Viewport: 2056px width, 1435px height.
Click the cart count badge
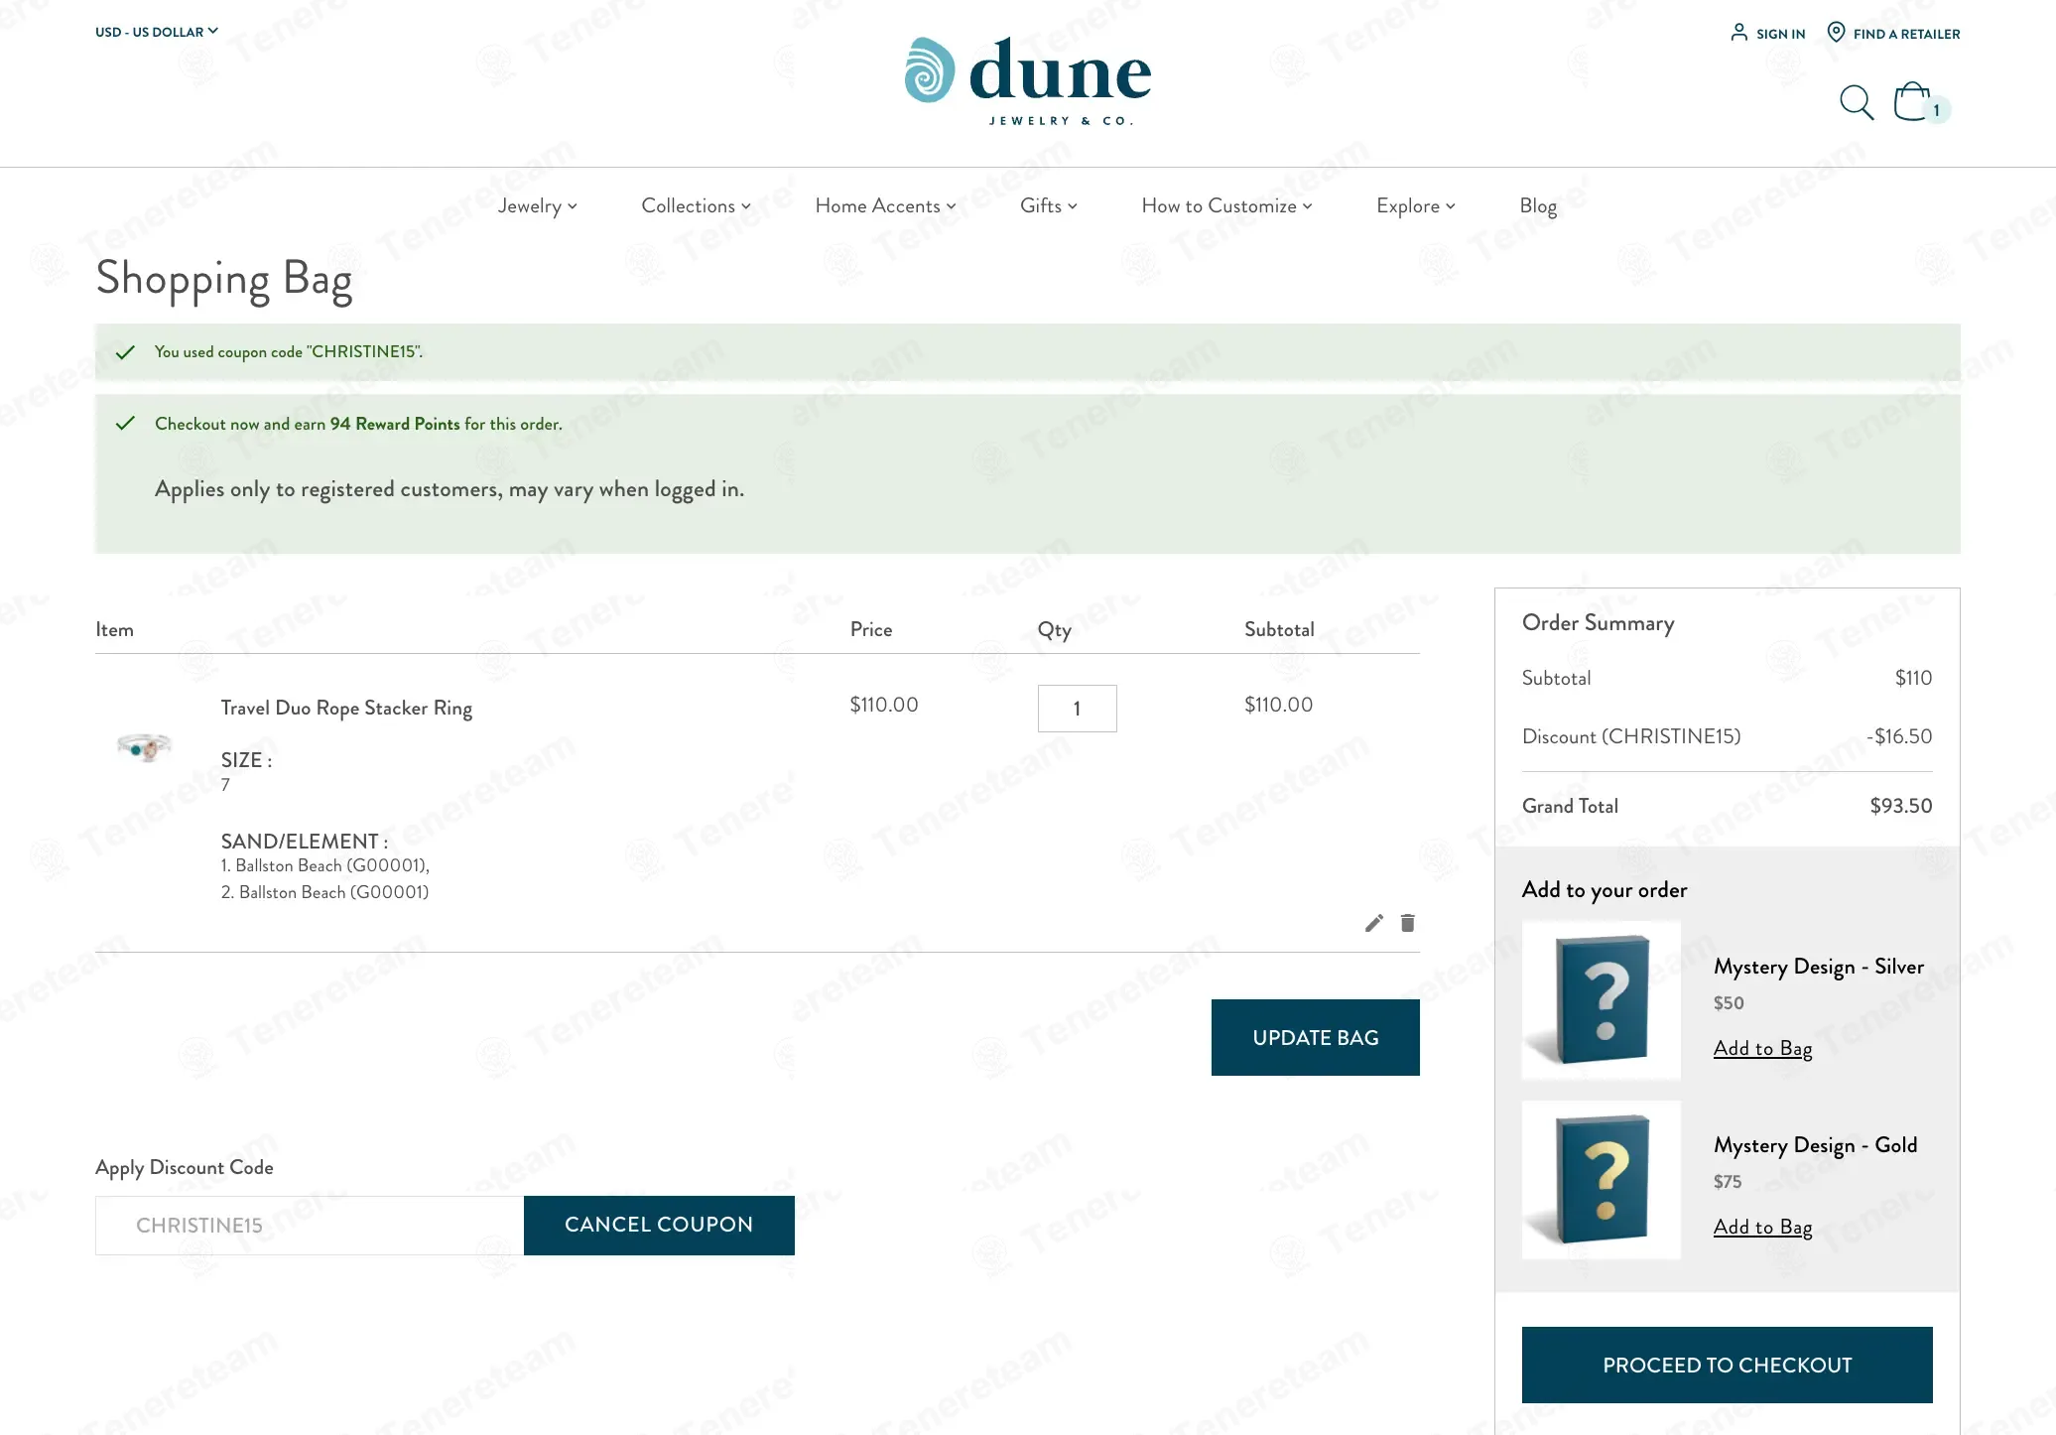tap(1936, 110)
